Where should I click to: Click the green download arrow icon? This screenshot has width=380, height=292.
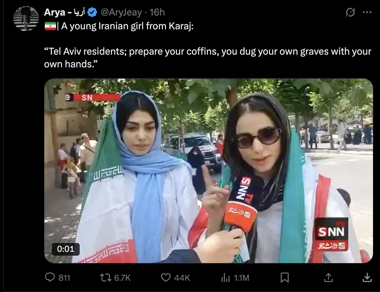(367, 278)
